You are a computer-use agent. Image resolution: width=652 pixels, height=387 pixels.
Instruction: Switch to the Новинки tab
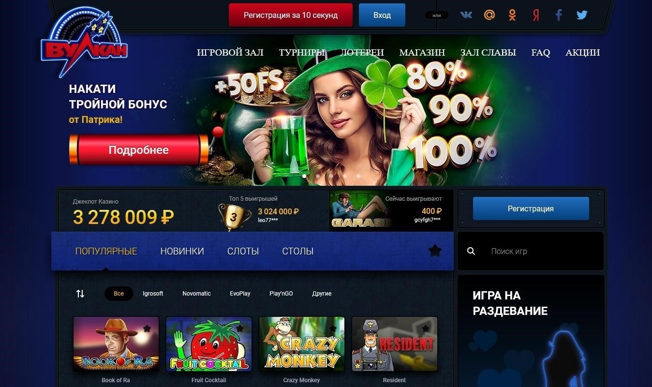pyautogui.click(x=182, y=251)
